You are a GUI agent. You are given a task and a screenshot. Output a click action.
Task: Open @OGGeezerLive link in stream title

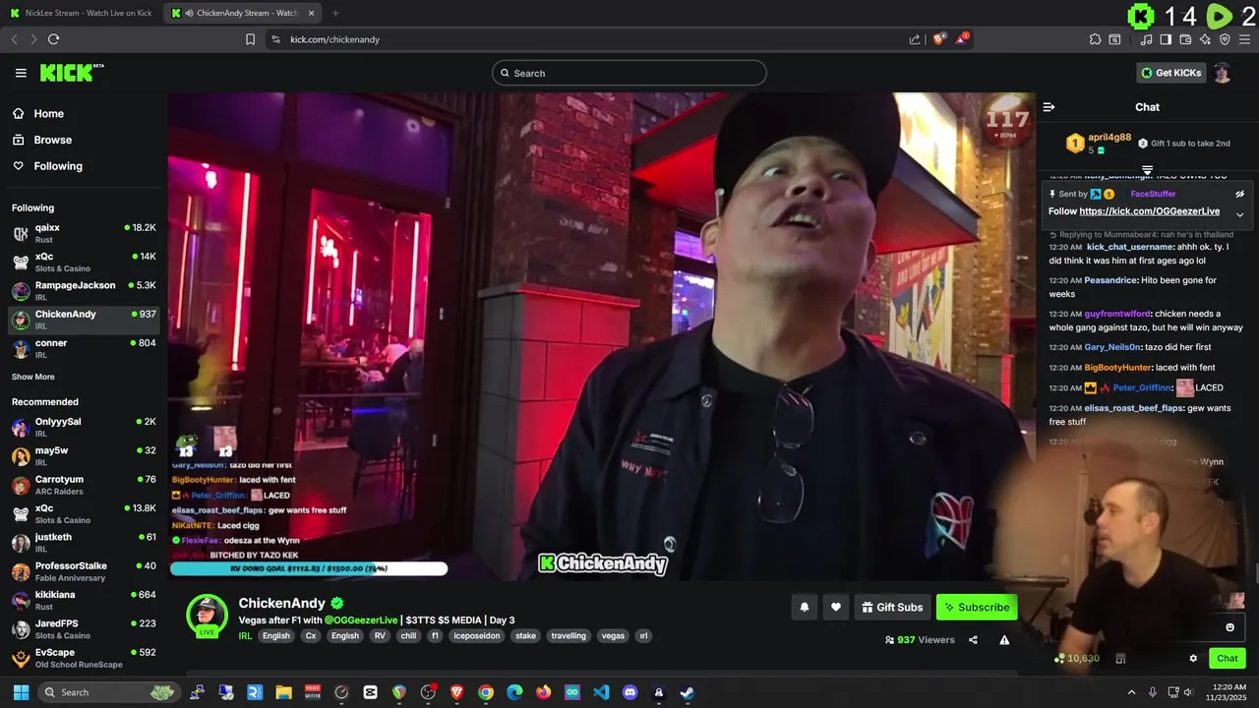361,620
